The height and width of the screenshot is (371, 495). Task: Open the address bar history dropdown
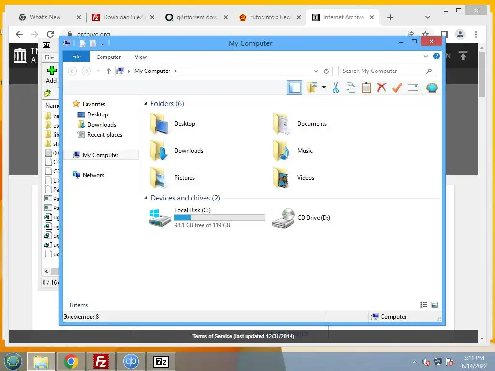point(315,71)
